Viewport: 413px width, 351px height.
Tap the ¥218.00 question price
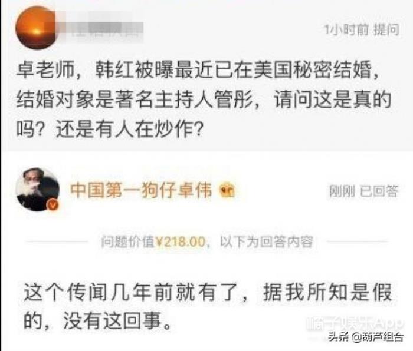click(180, 241)
